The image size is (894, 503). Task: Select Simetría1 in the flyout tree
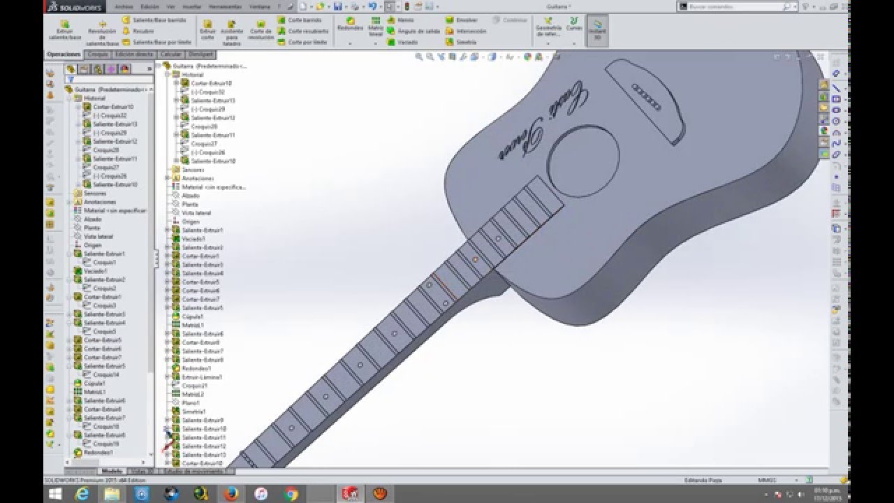click(x=188, y=411)
